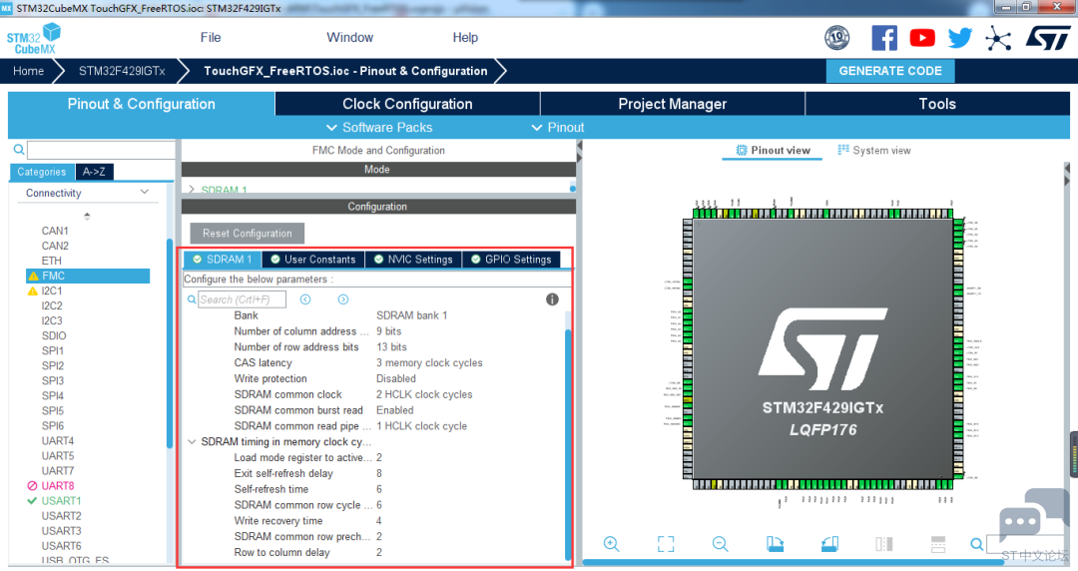Switch to A->Z peripheral listing

pyautogui.click(x=94, y=172)
